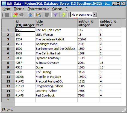Click id value 1234

(25, 39)
